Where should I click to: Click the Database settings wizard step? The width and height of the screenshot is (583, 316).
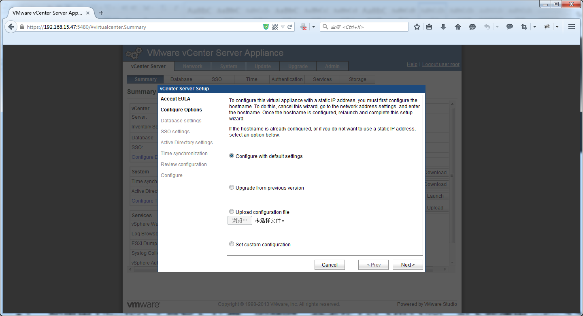point(181,121)
